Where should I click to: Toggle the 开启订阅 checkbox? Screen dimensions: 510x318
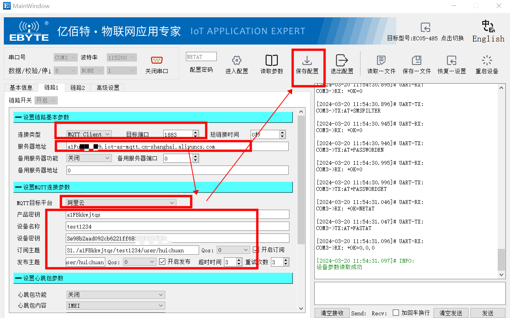(256, 250)
